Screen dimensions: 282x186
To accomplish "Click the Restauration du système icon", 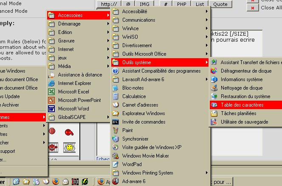I will (214, 96).
